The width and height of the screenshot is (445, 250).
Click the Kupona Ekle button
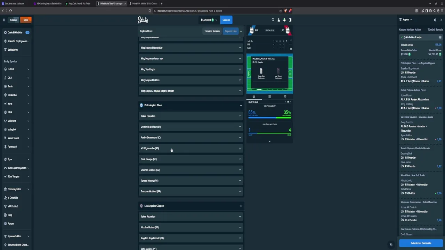[230, 31]
